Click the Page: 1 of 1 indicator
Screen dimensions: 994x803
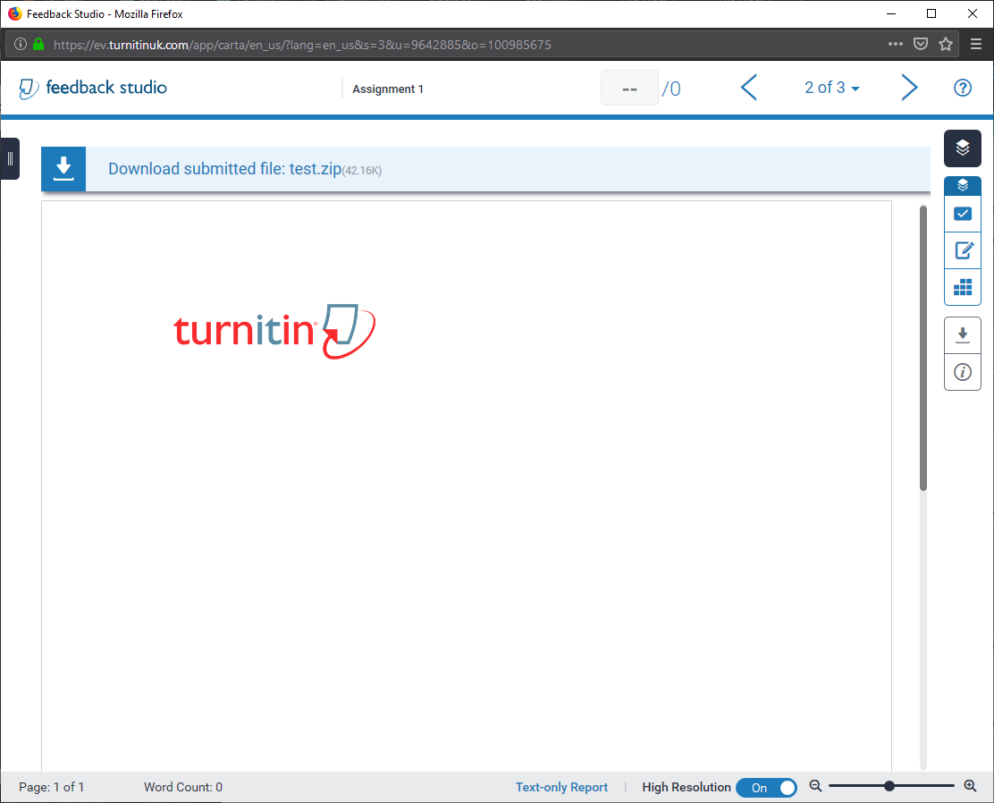51,787
